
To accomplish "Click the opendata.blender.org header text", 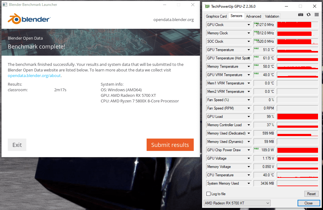I will 174,20.
